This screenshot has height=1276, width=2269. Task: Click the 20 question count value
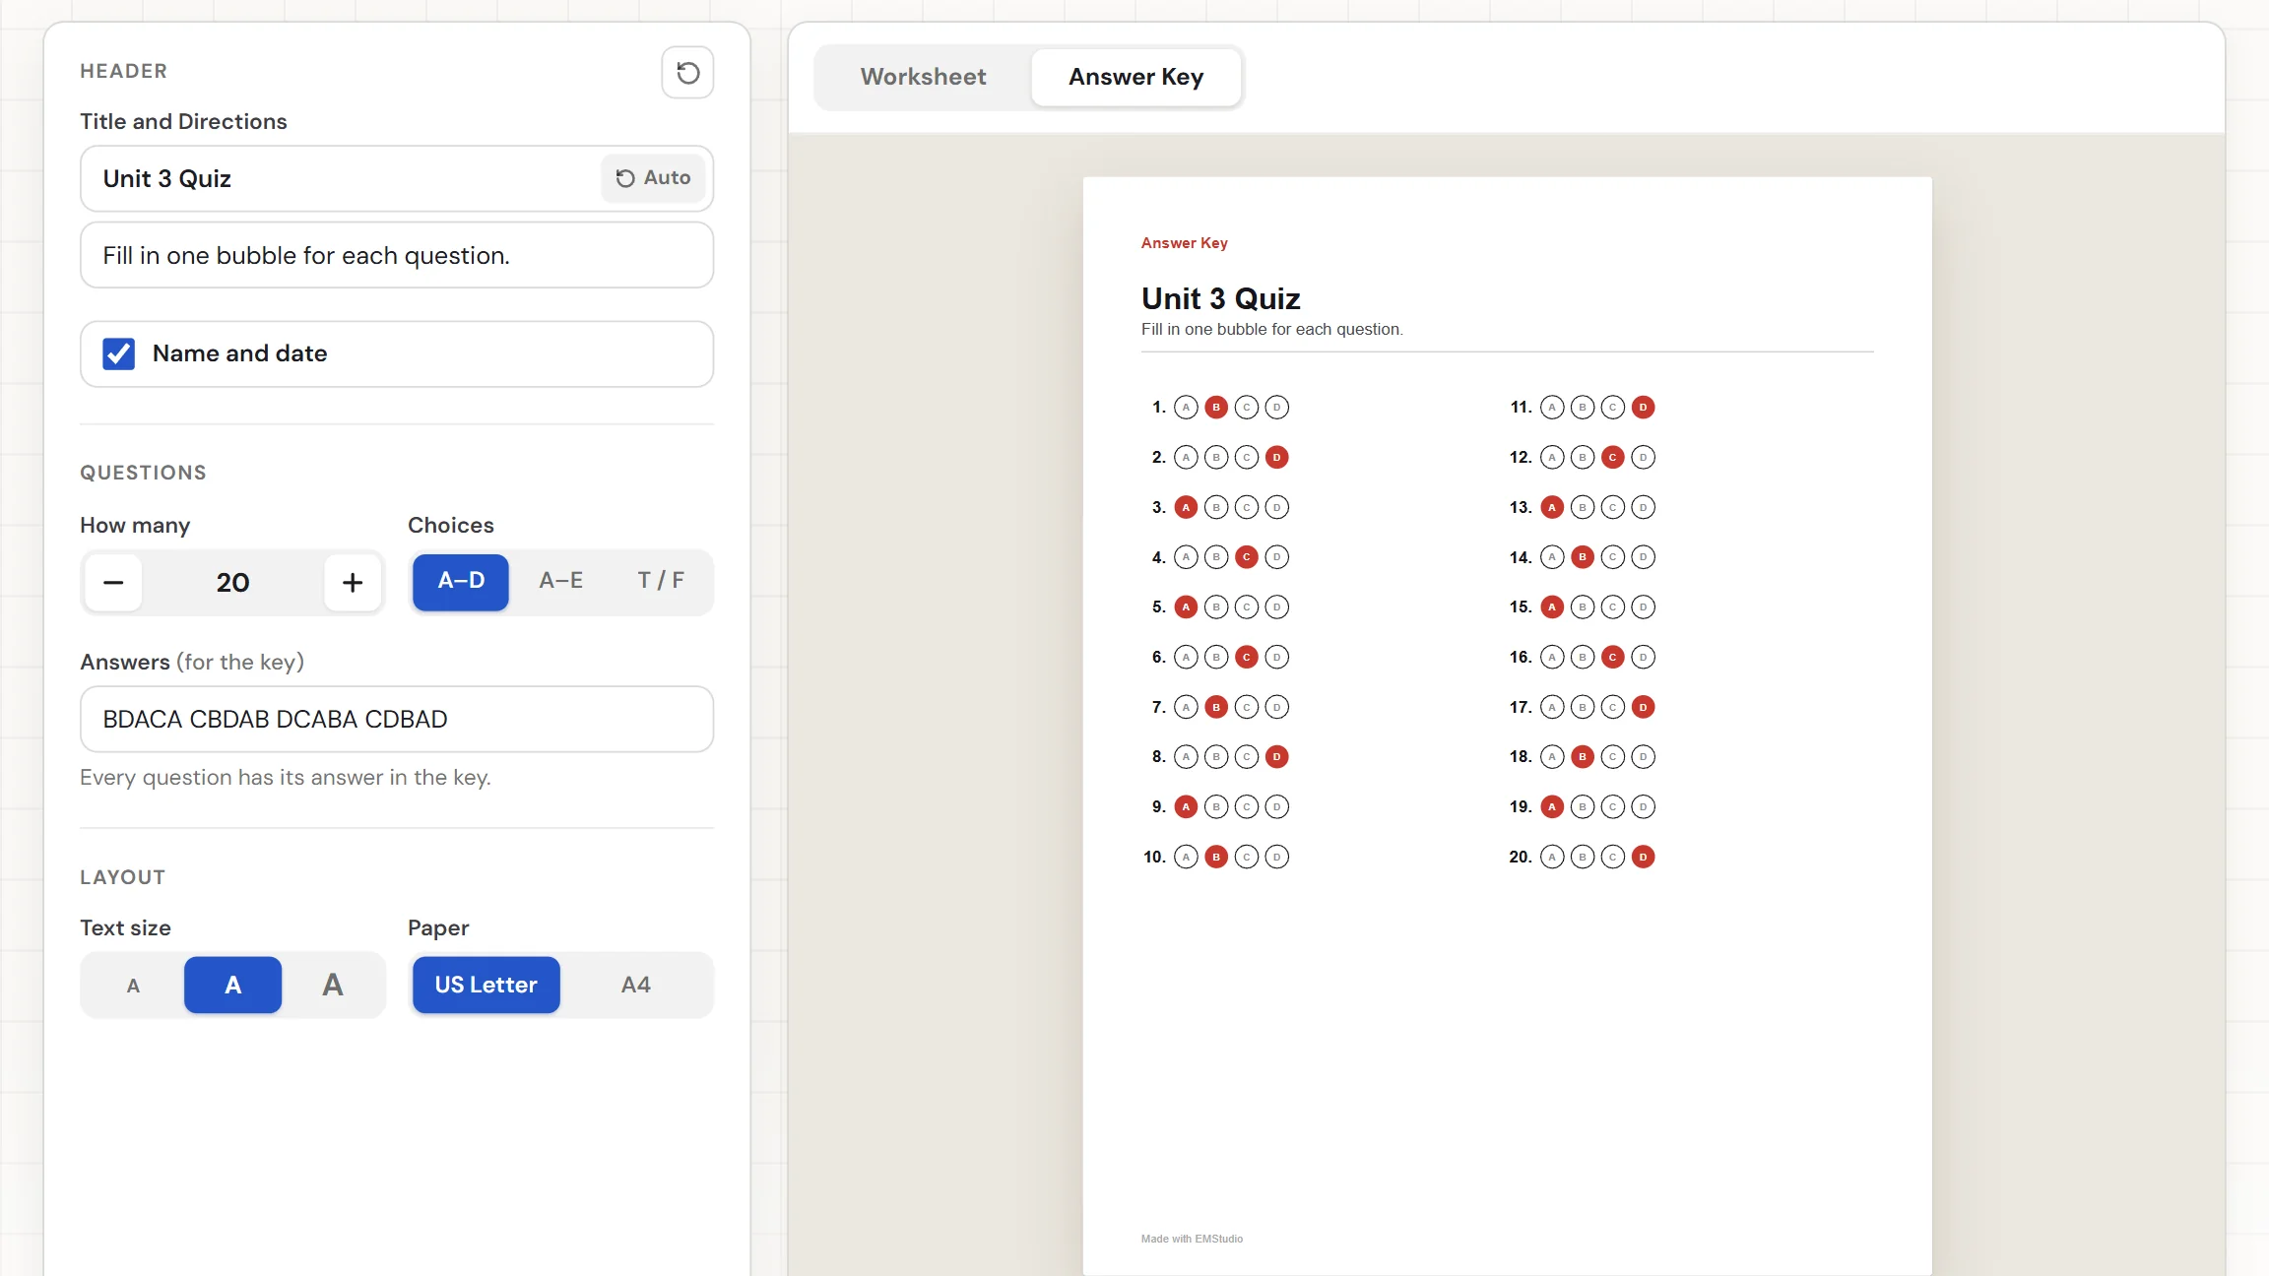coord(232,583)
